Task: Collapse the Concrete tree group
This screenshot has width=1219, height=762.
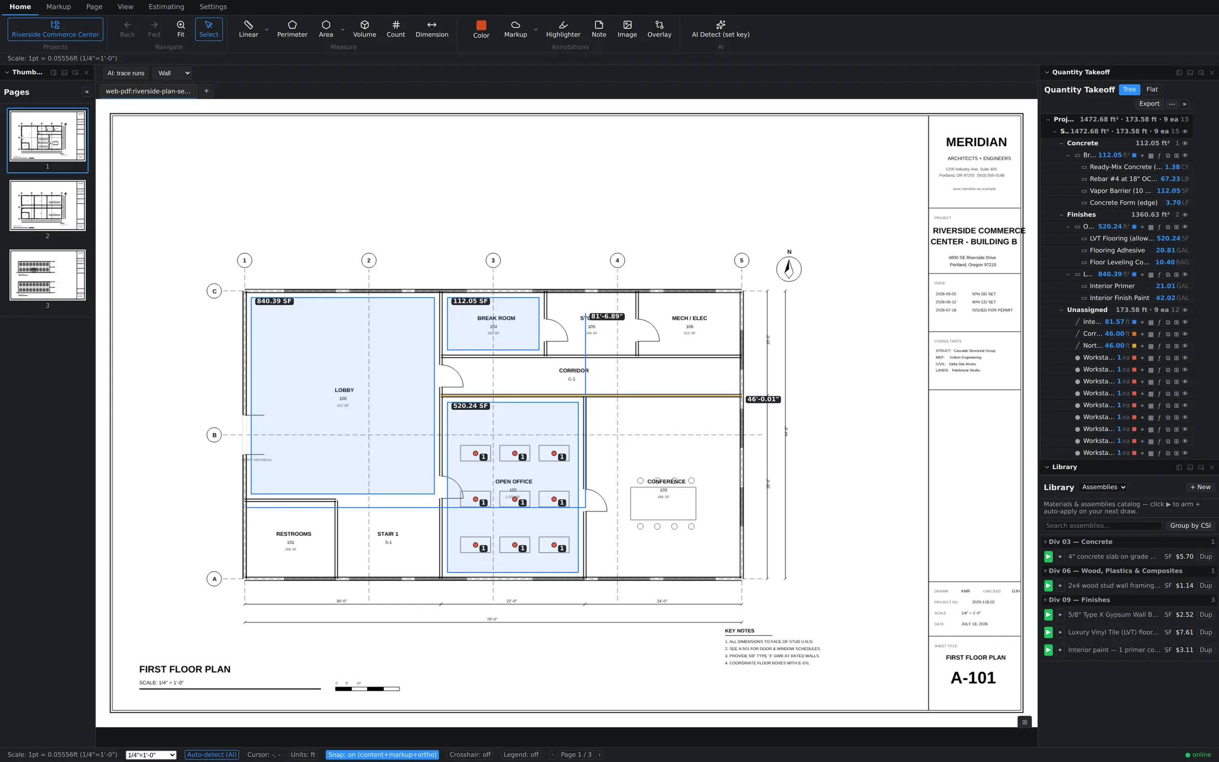Action: point(1061,143)
